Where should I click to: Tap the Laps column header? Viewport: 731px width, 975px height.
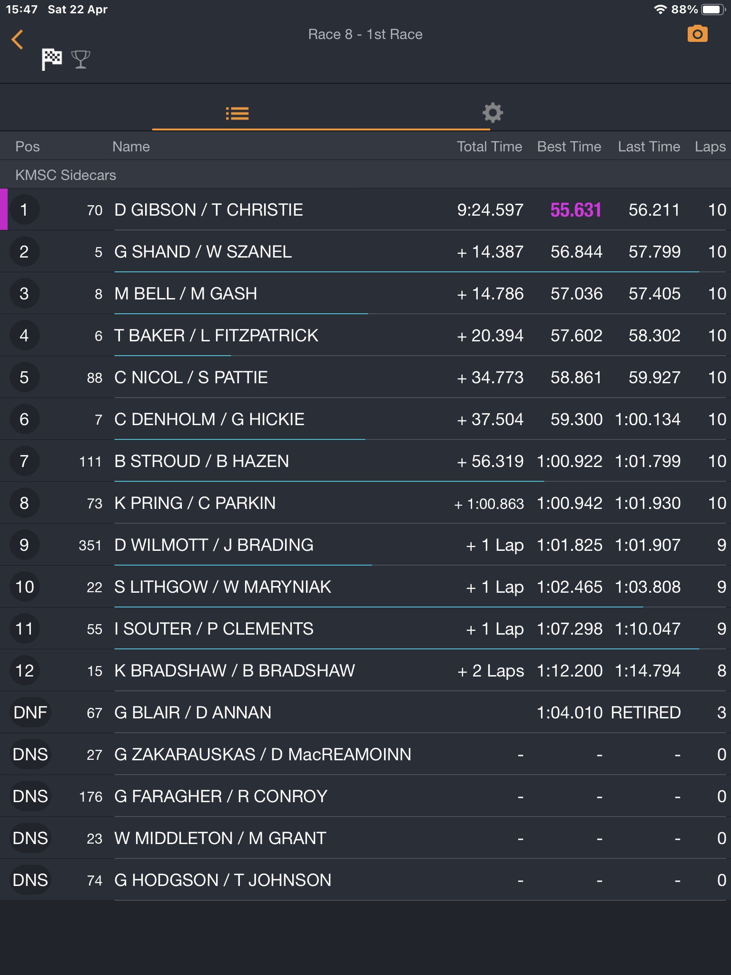[710, 147]
